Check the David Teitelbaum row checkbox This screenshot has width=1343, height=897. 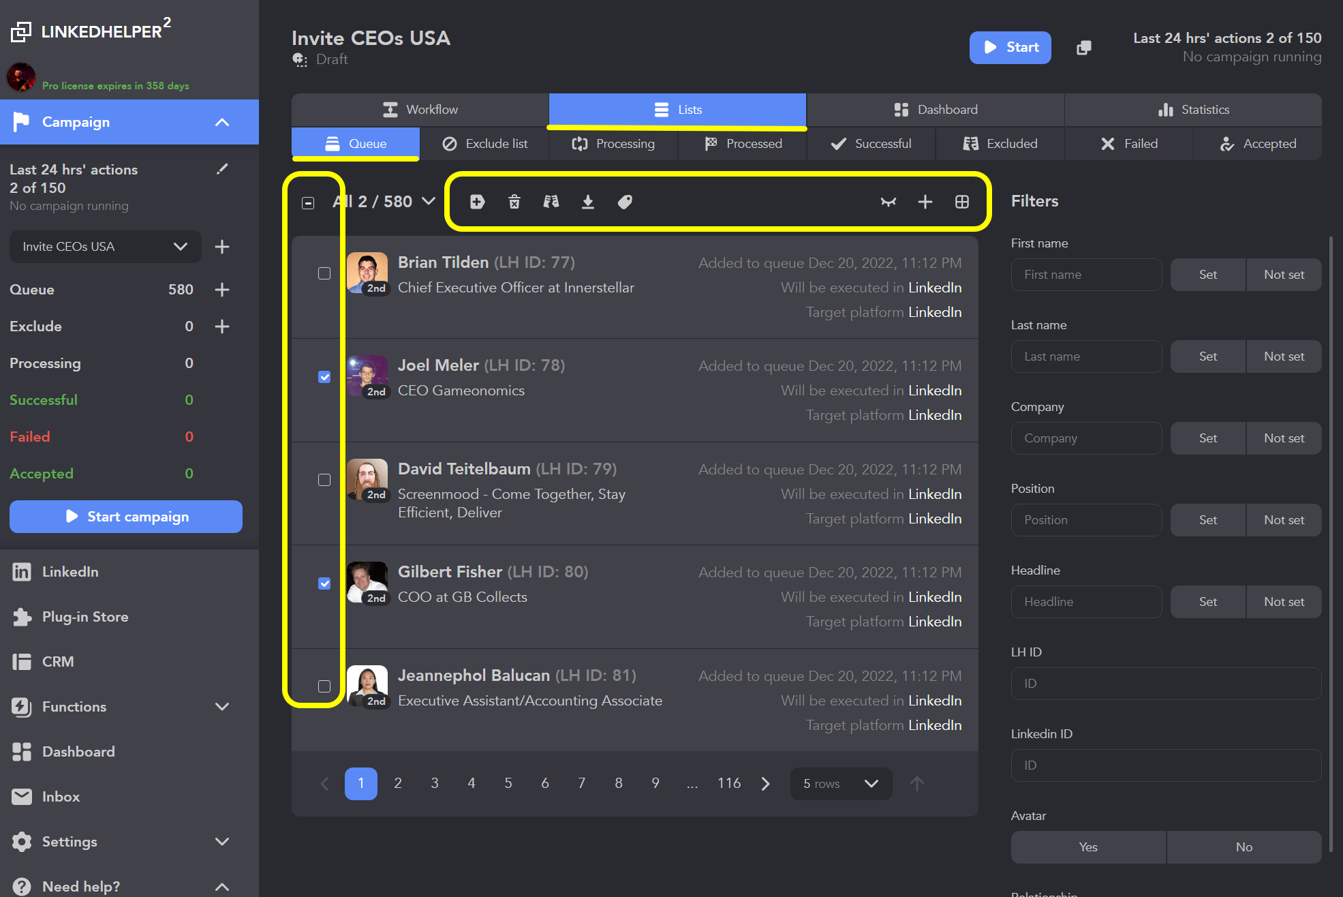coord(324,480)
